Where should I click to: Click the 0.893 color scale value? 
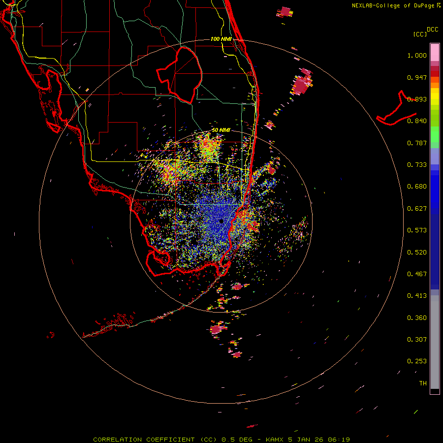pyautogui.click(x=417, y=99)
